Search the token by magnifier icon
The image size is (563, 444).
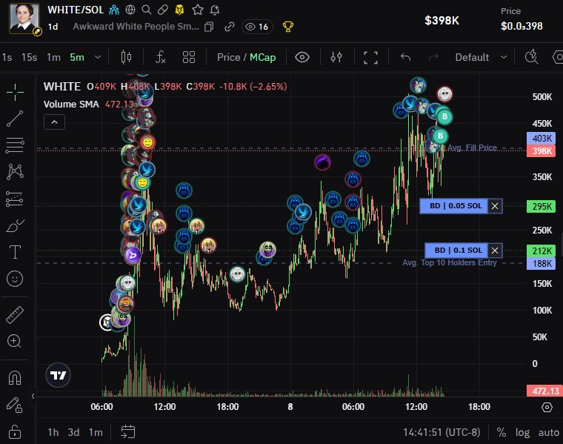[147, 10]
